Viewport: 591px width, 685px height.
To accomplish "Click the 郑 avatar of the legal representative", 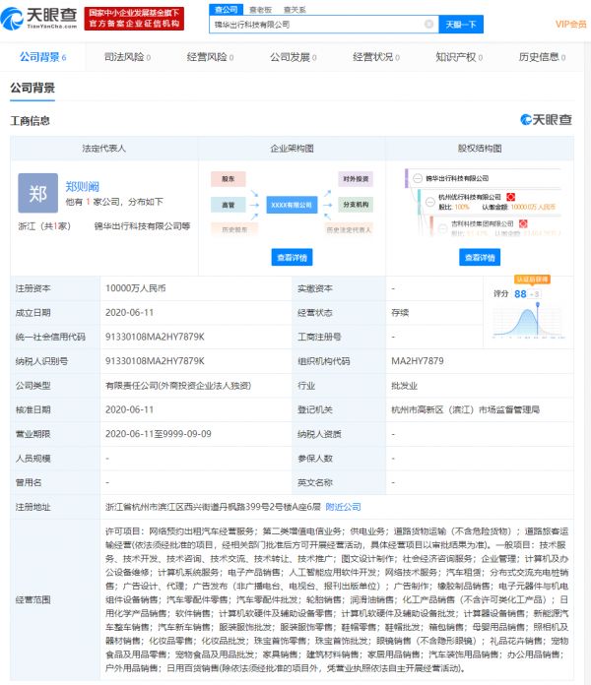I will [x=37, y=193].
